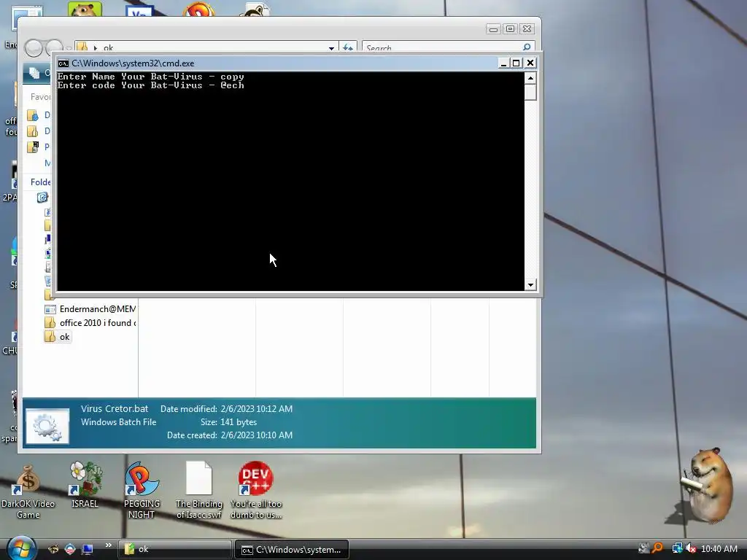Select office 2010 i found folder

[90, 323]
